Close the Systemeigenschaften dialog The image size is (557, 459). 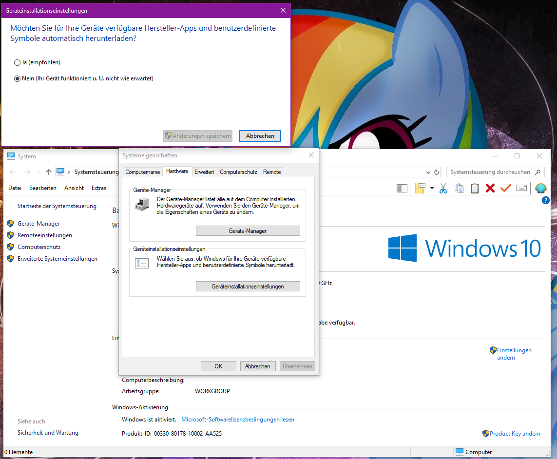pyautogui.click(x=311, y=155)
